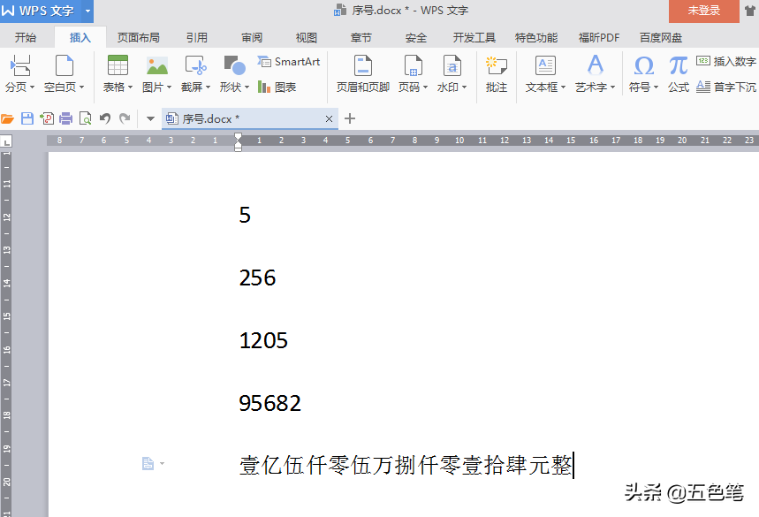This screenshot has width=759, height=517.
Task: Add a 批注 comment
Action: pyautogui.click(x=497, y=74)
